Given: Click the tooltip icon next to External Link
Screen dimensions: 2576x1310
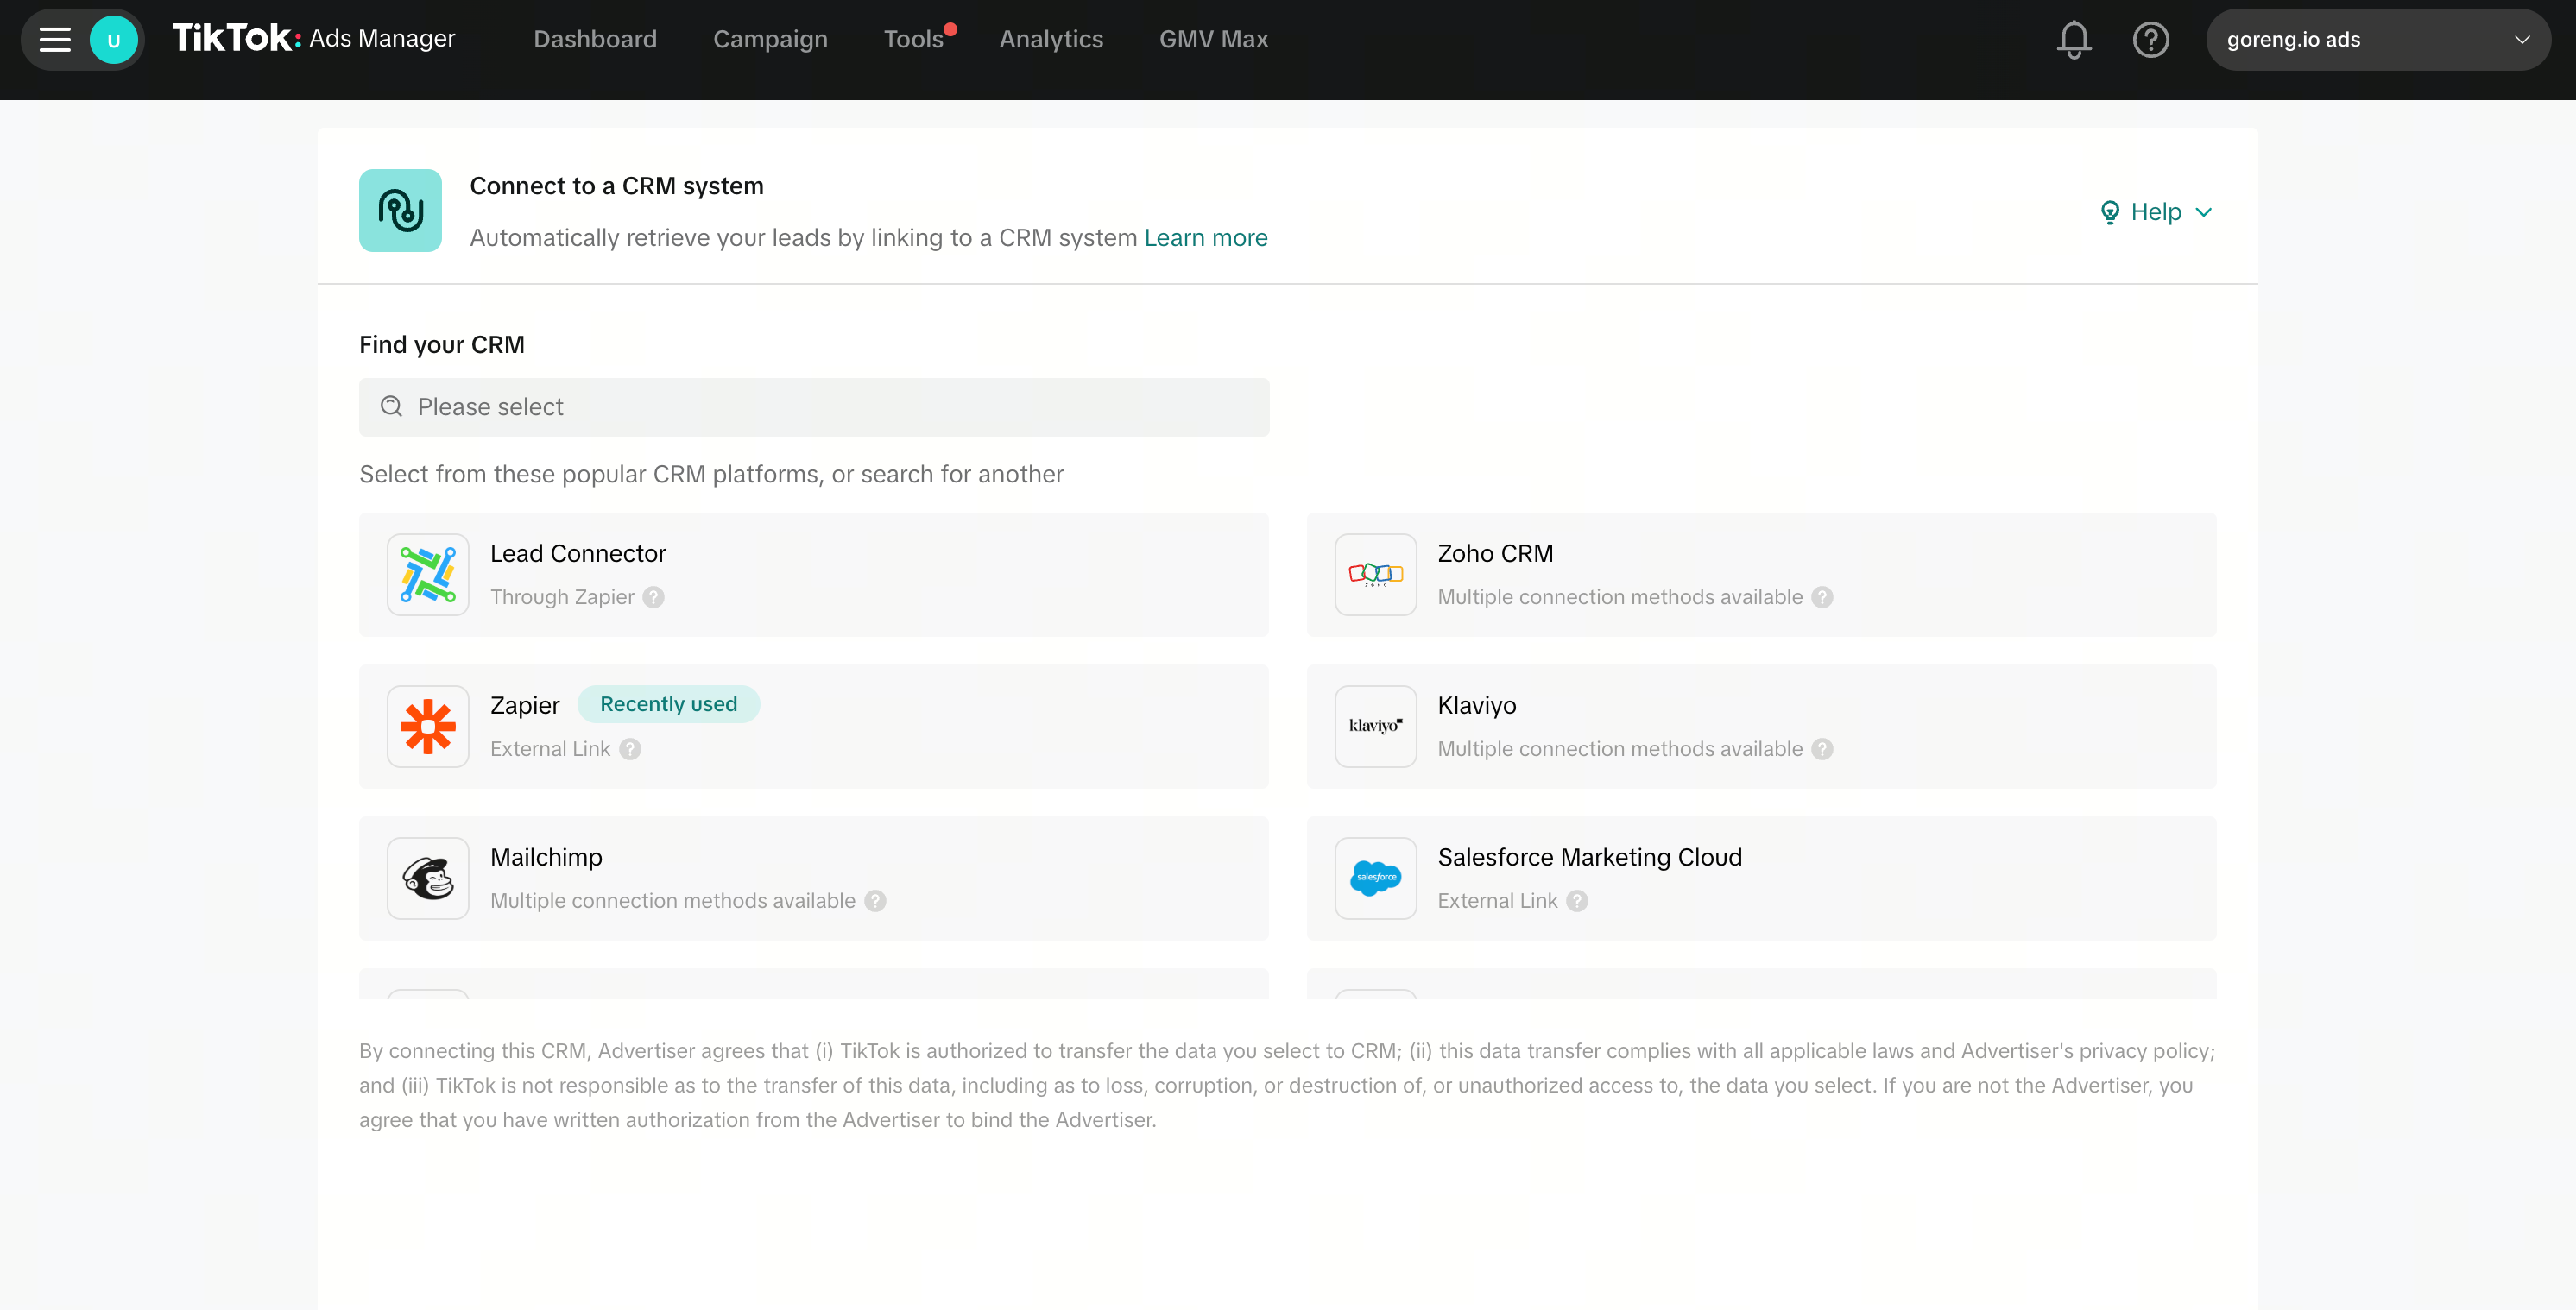Looking at the screenshot, I should (631, 748).
